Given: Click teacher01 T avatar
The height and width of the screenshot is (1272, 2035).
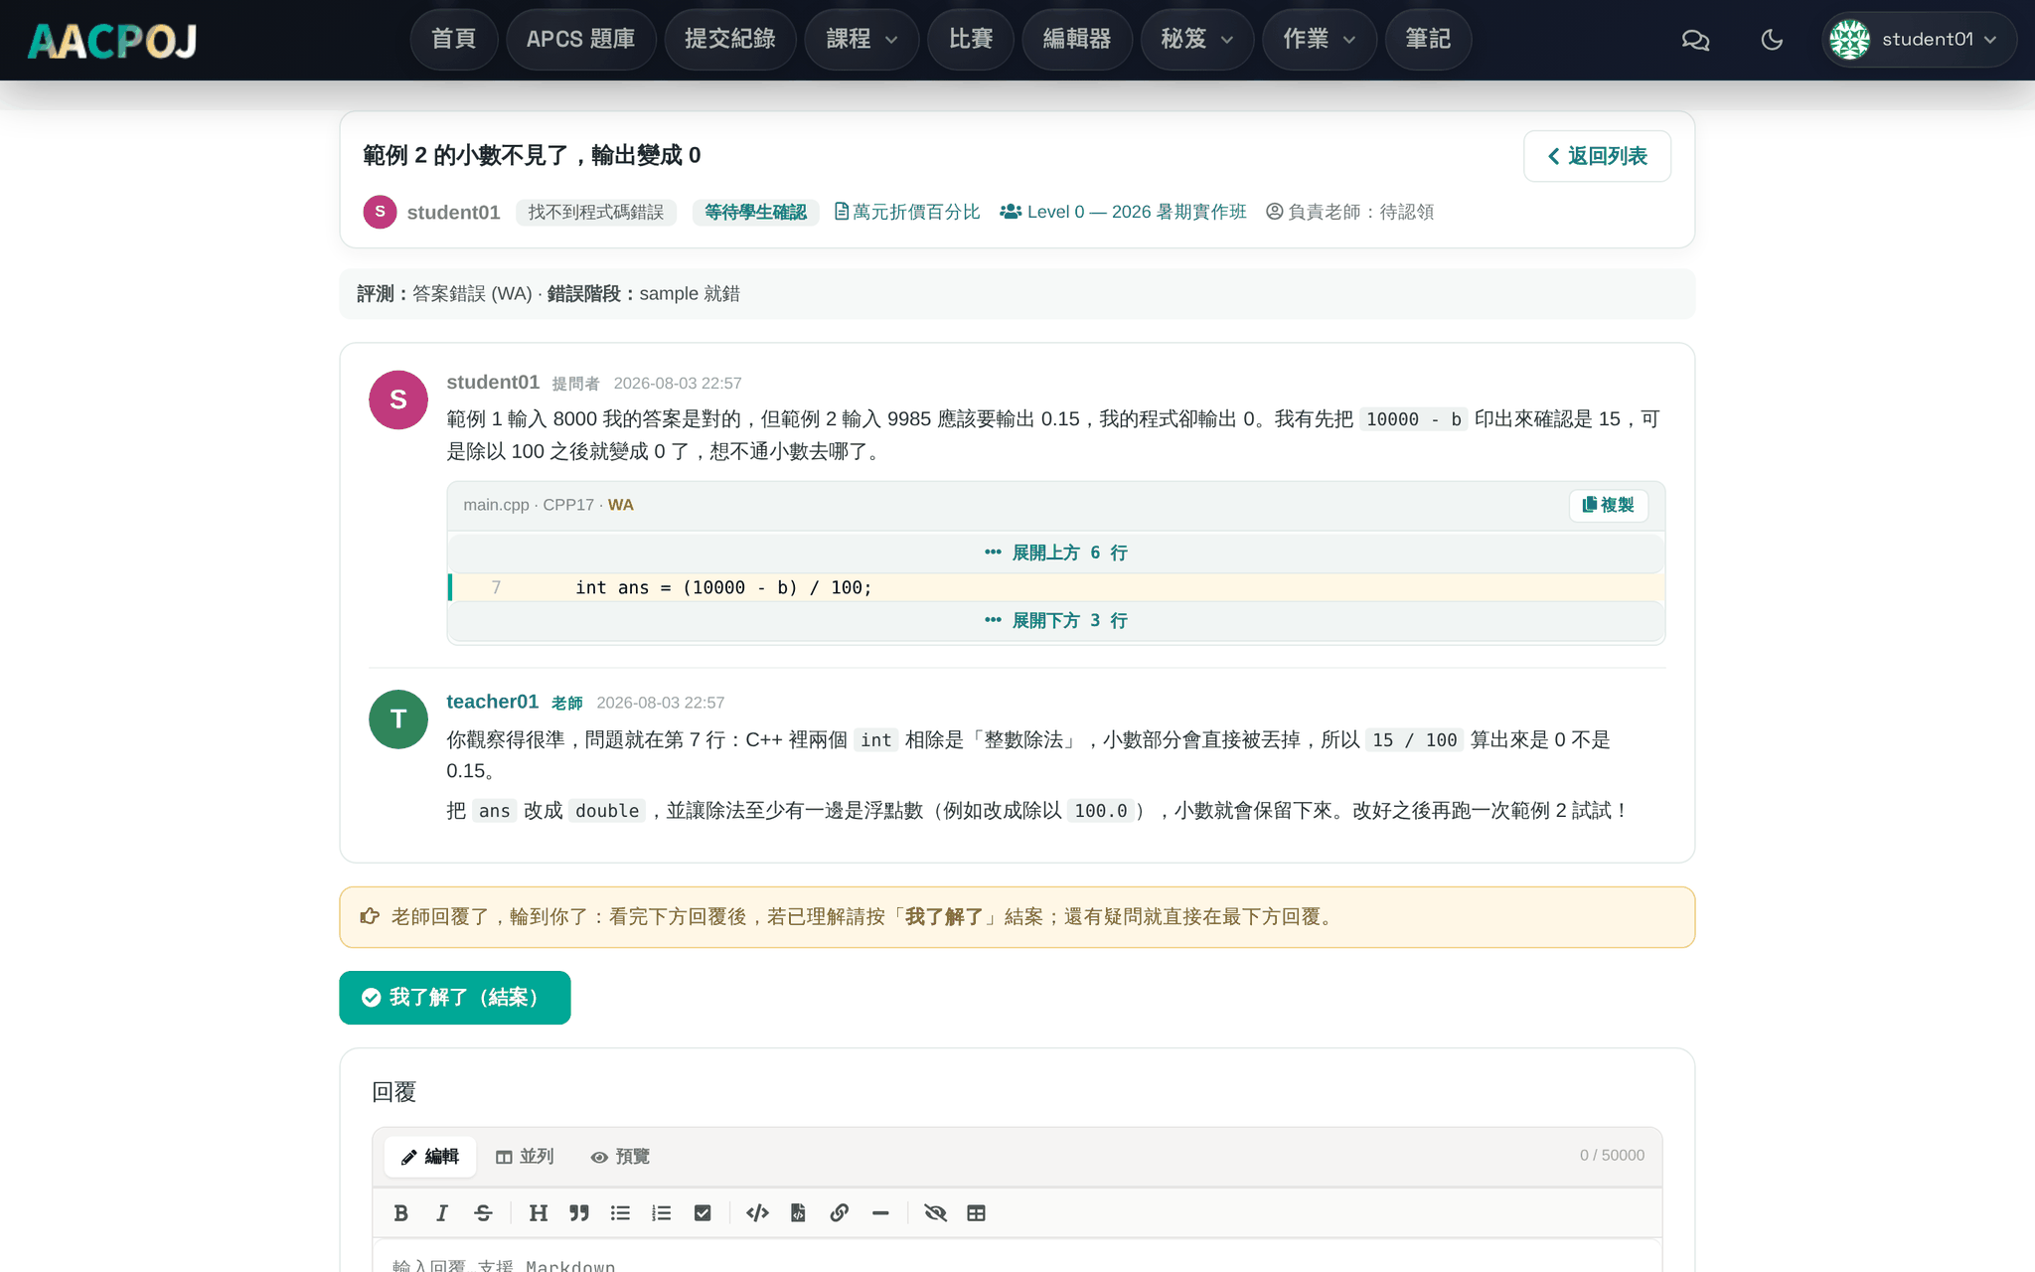Looking at the screenshot, I should pos(398,718).
